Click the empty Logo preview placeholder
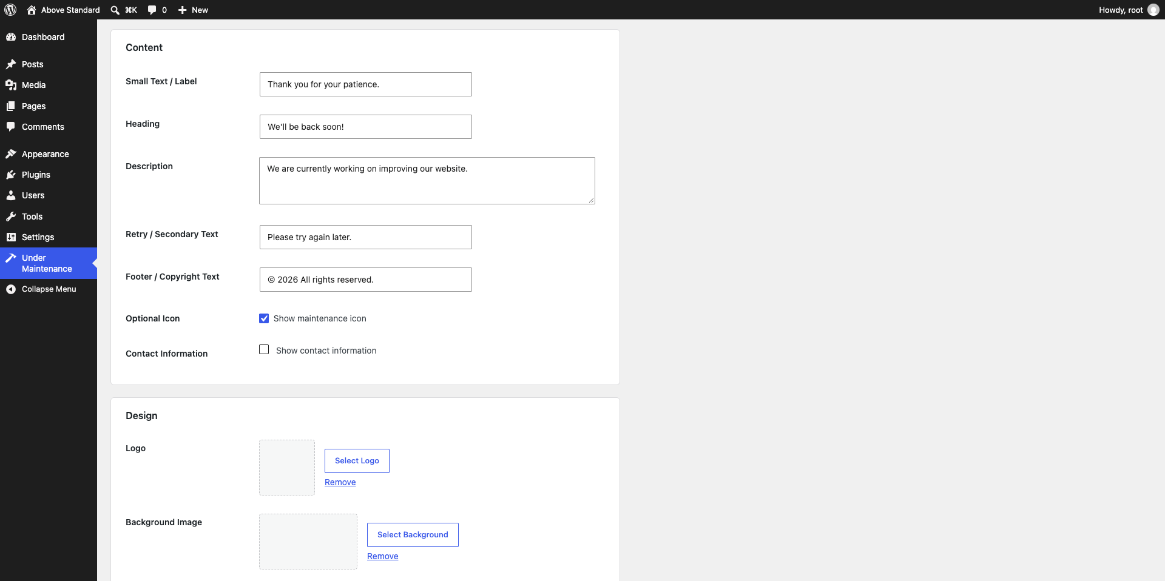 click(x=287, y=468)
